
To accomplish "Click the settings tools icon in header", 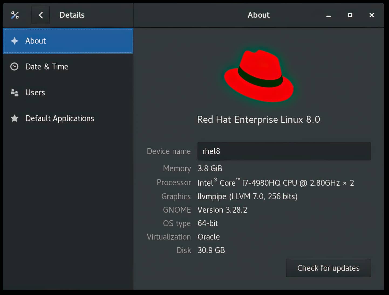I will pyautogui.click(x=15, y=15).
